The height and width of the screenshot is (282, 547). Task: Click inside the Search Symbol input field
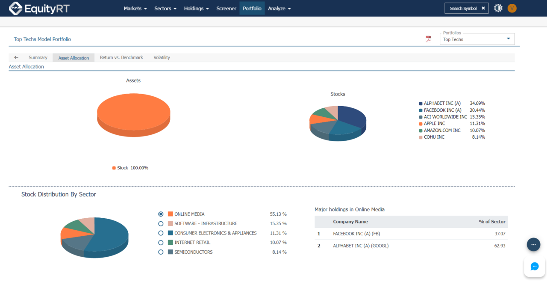click(x=464, y=8)
